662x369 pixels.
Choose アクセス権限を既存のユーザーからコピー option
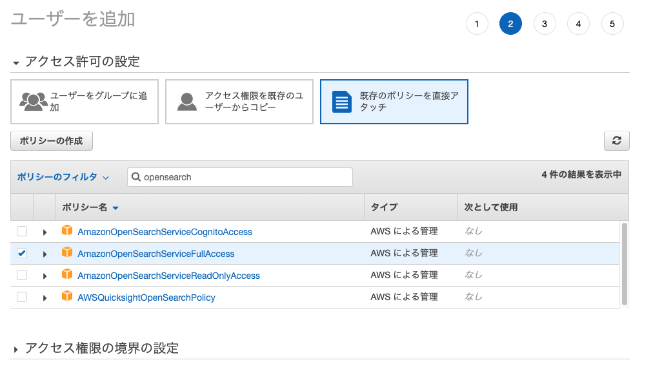(239, 102)
